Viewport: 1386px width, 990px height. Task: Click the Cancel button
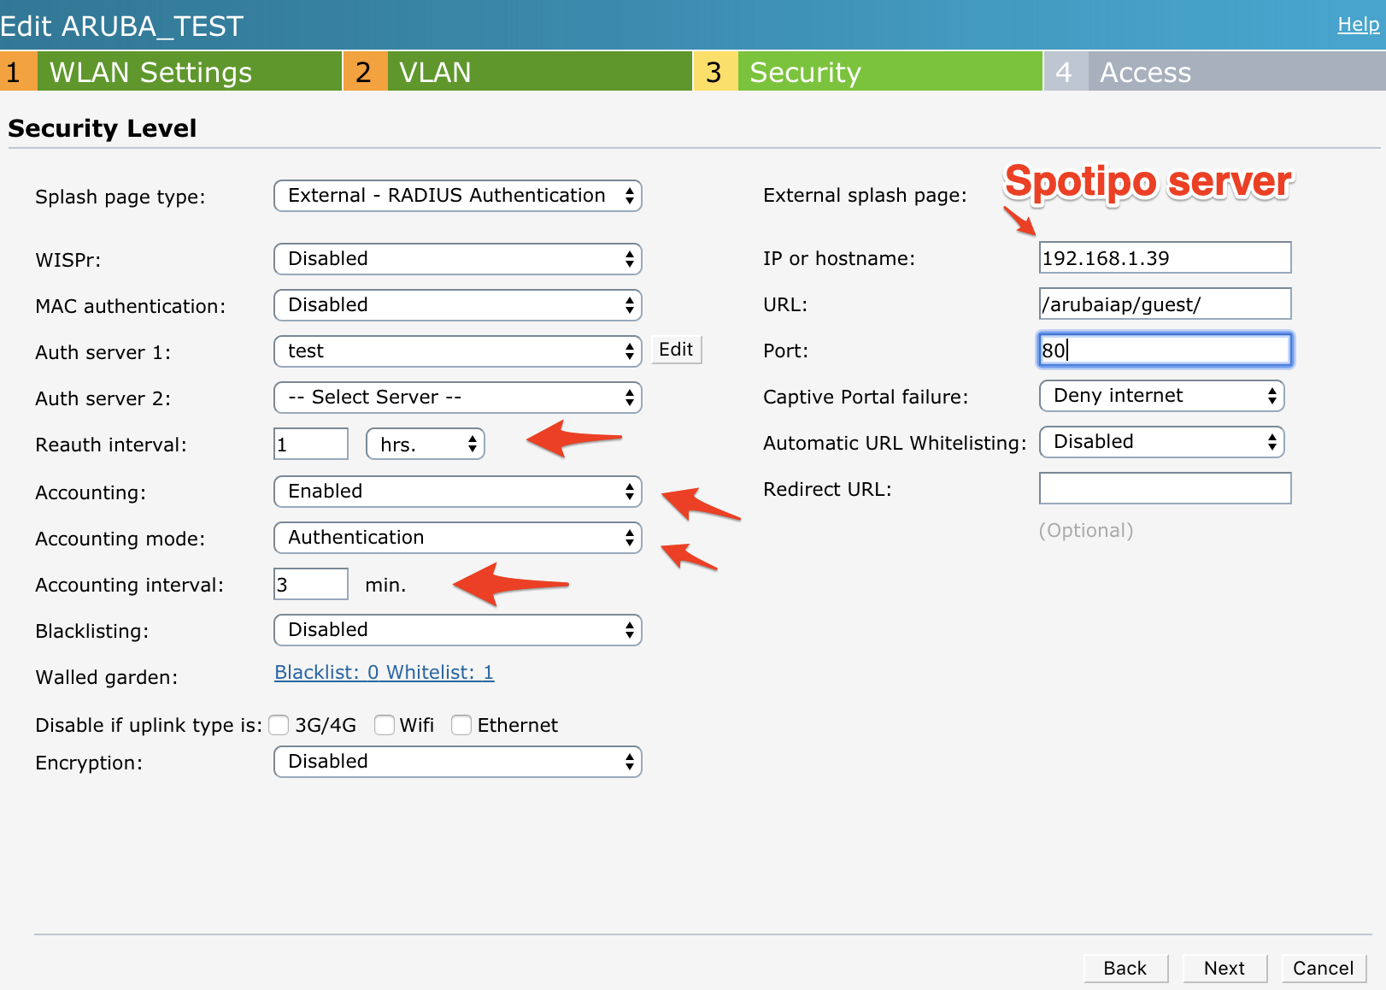[1324, 968]
